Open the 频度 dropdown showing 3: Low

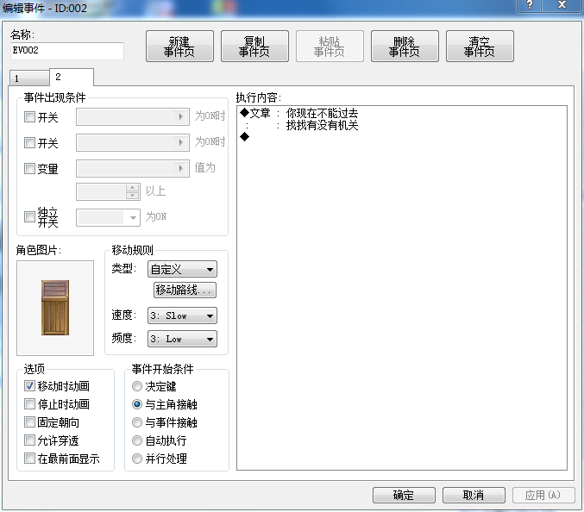(182, 339)
